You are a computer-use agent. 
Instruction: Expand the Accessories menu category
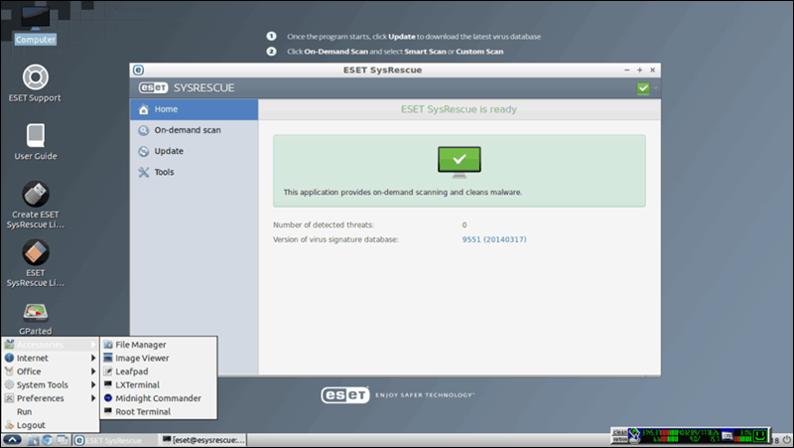[x=51, y=345]
